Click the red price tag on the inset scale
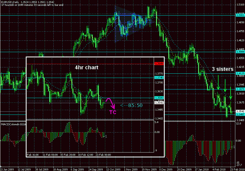245x171 pixels. point(159,64)
